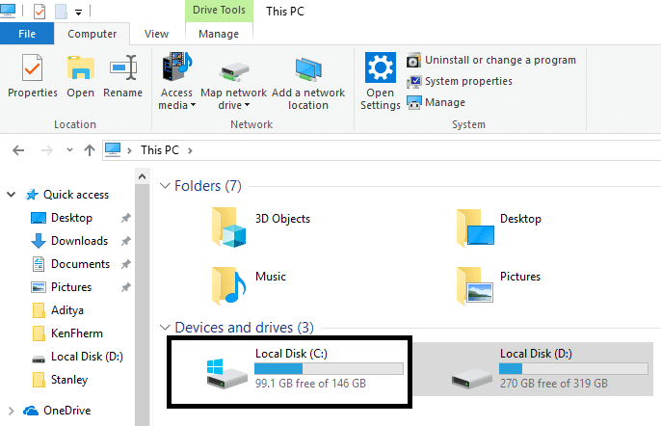The image size is (661, 426).
Task: Click the address bar empty field
Action: tap(426, 150)
